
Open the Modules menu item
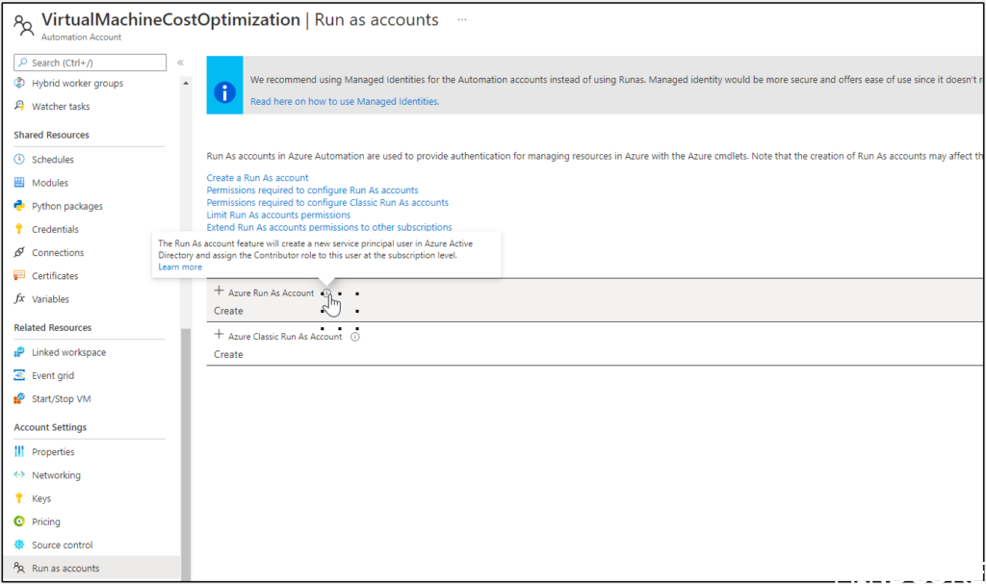coord(50,183)
